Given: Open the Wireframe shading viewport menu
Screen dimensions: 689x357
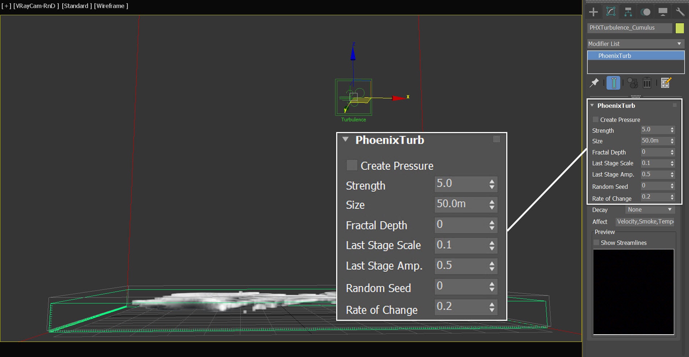Looking at the screenshot, I should [x=111, y=6].
